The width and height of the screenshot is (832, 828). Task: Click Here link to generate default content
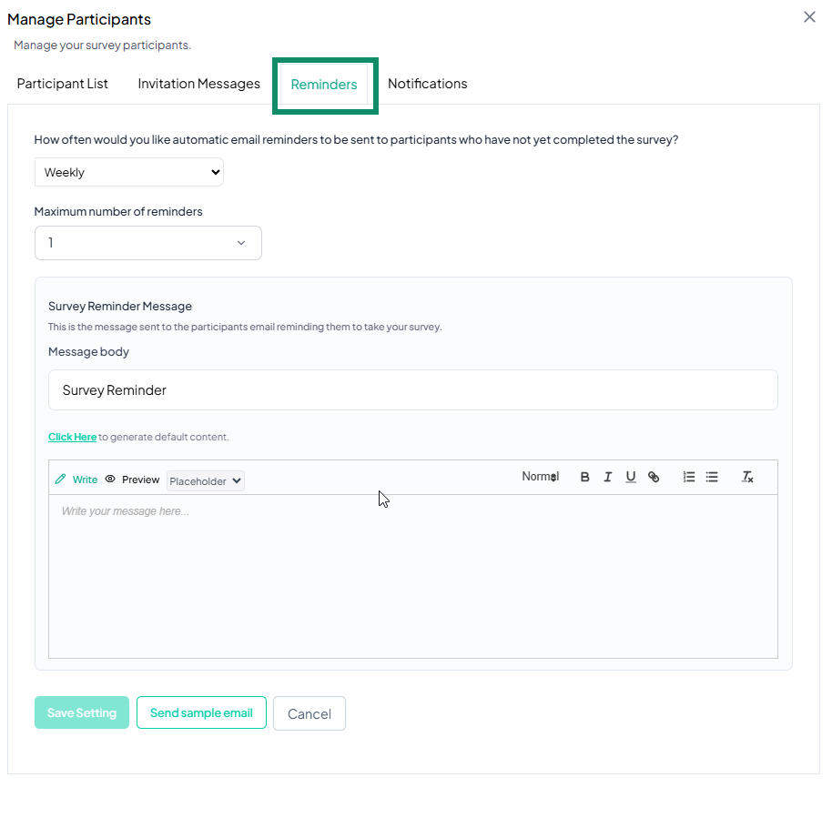pyautogui.click(x=73, y=437)
